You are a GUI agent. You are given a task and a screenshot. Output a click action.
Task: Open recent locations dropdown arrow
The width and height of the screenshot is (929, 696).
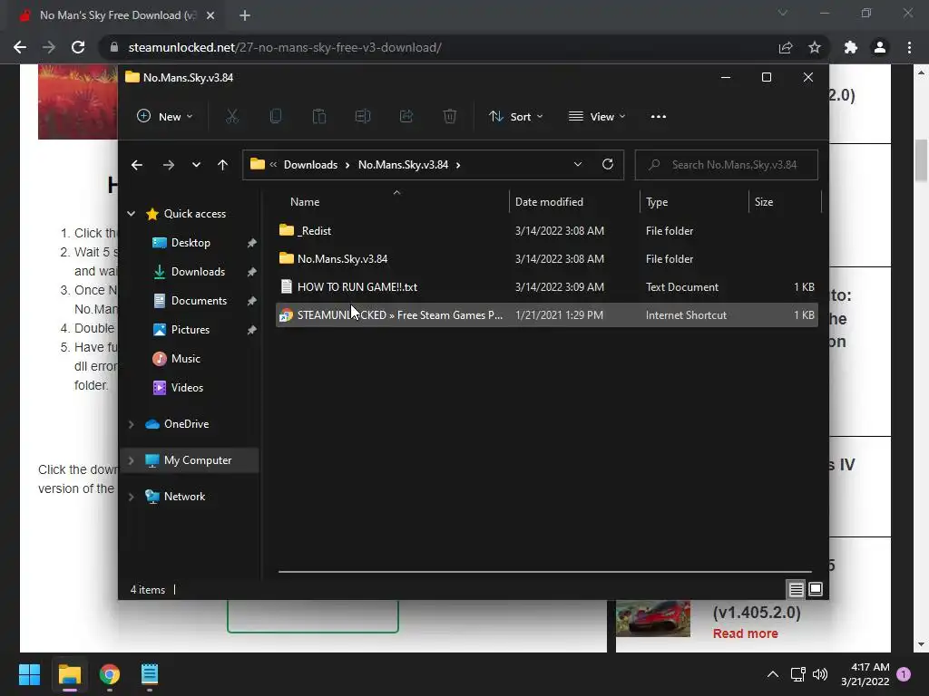click(196, 165)
